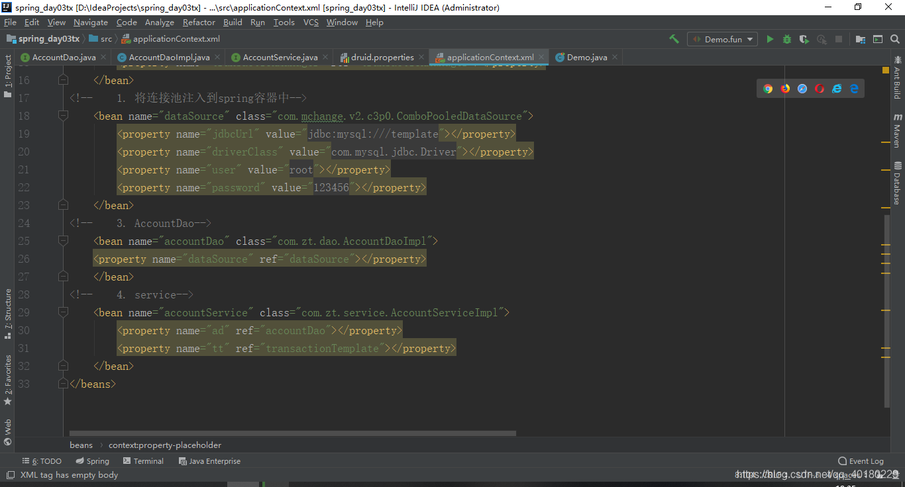Click src folder in navigation bar
This screenshot has width=905, height=487.
[x=101, y=39]
